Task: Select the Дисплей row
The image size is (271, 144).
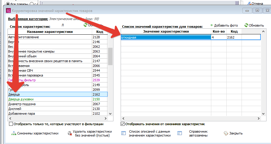Action: point(58,109)
